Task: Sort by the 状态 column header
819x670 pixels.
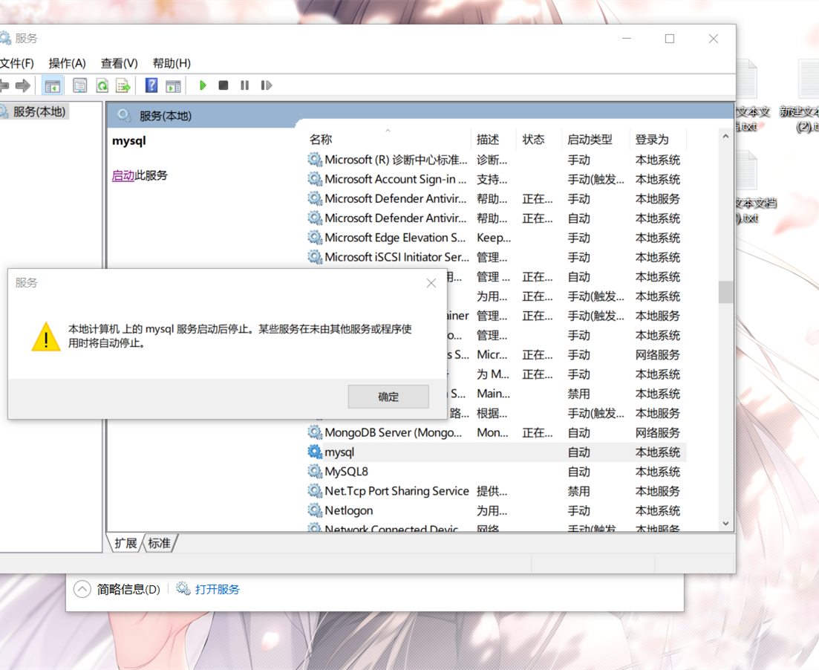Action: point(539,140)
